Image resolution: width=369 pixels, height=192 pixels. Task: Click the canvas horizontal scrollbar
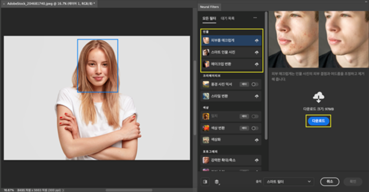(x=129, y=190)
